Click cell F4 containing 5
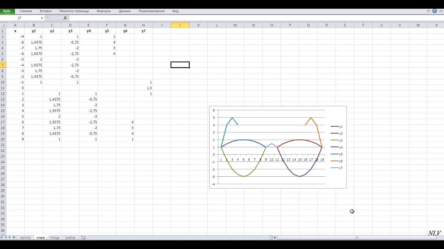This screenshot has height=249, width=444. tap(107, 48)
